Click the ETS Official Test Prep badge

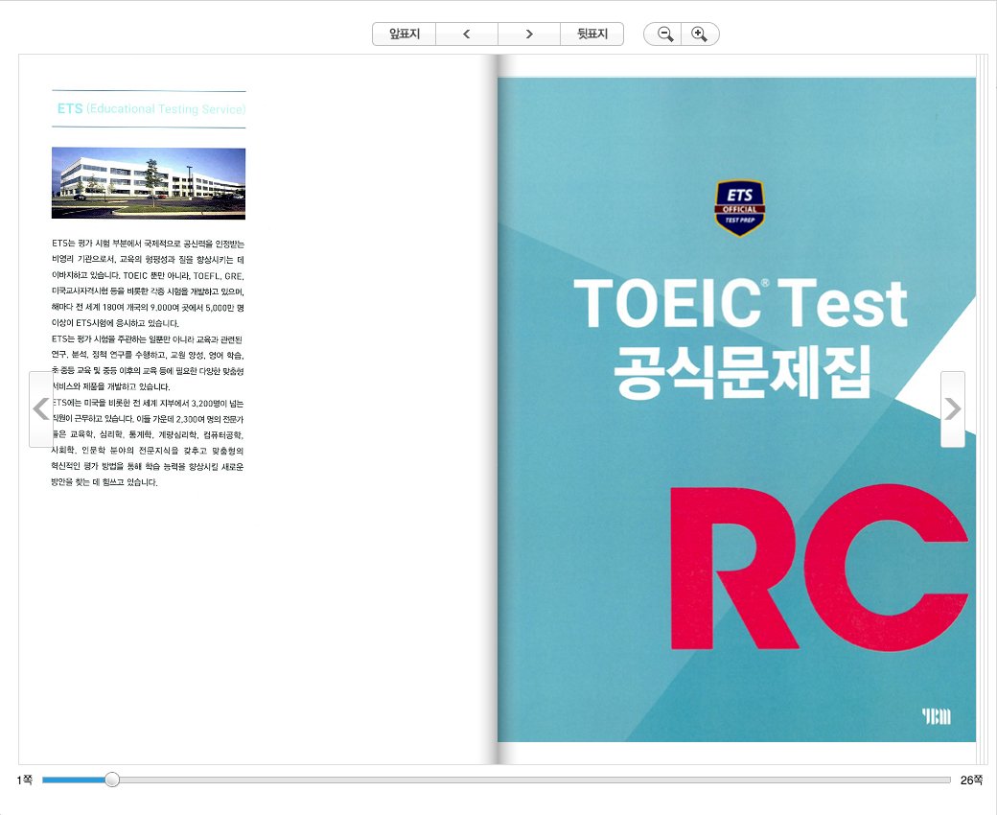point(739,208)
